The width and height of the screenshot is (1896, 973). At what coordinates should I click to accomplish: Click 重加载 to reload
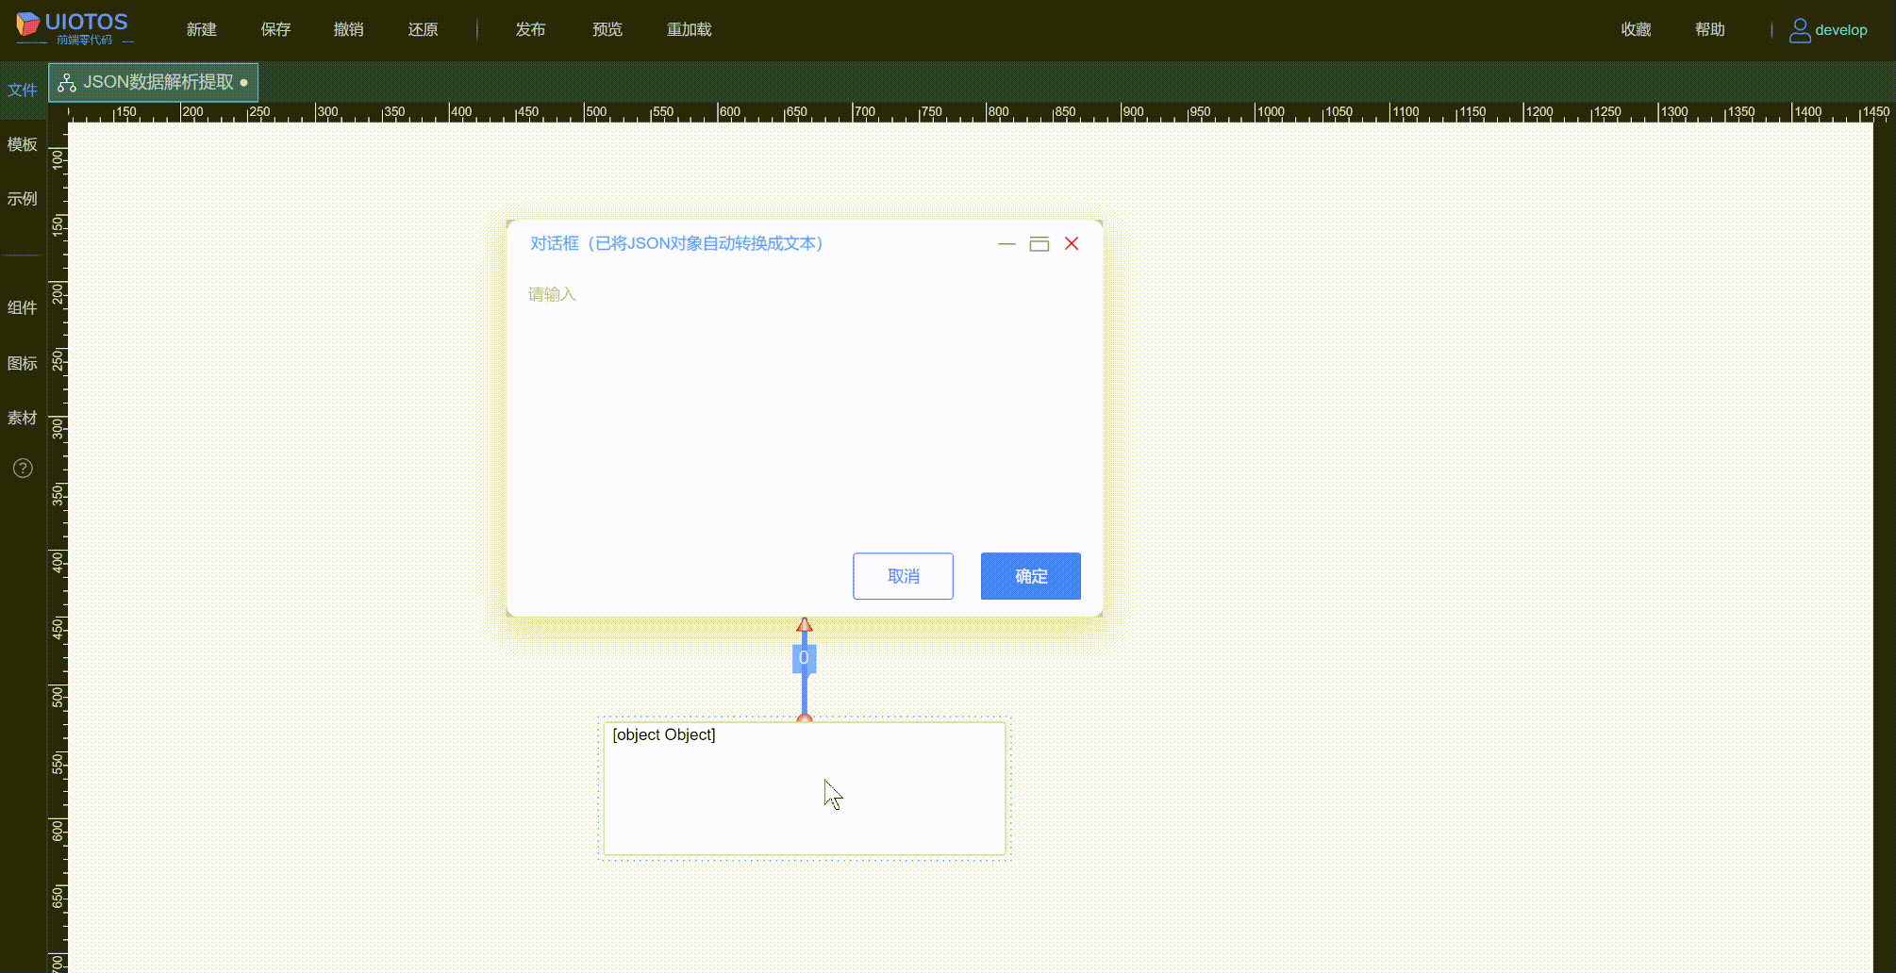[x=690, y=30]
